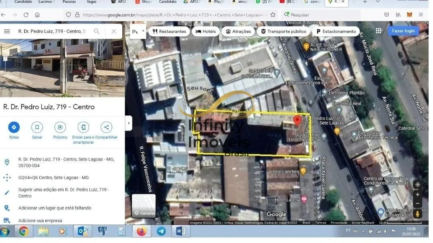Select the Atrações filter chip
This screenshot has width=433, height=243.
pyautogui.click(x=238, y=32)
